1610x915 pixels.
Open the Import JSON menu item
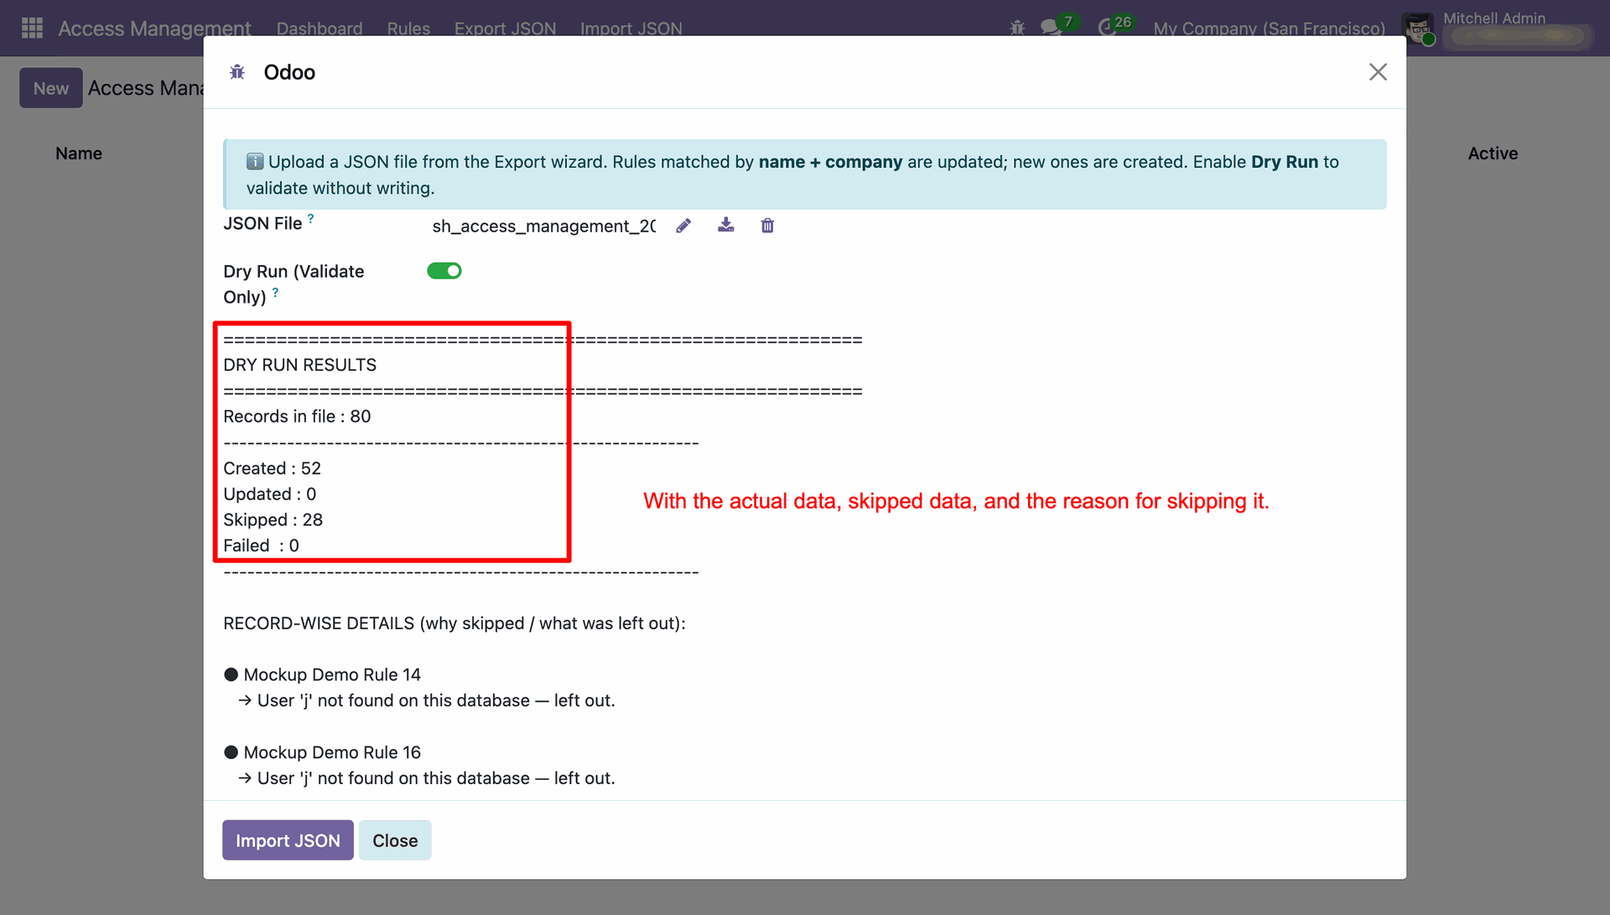[631, 29]
